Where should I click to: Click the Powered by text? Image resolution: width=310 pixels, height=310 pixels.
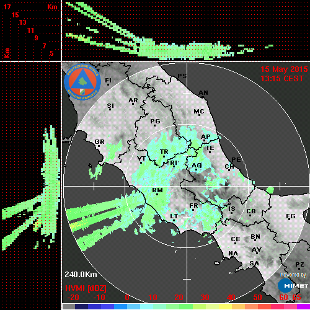click(x=293, y=275)
